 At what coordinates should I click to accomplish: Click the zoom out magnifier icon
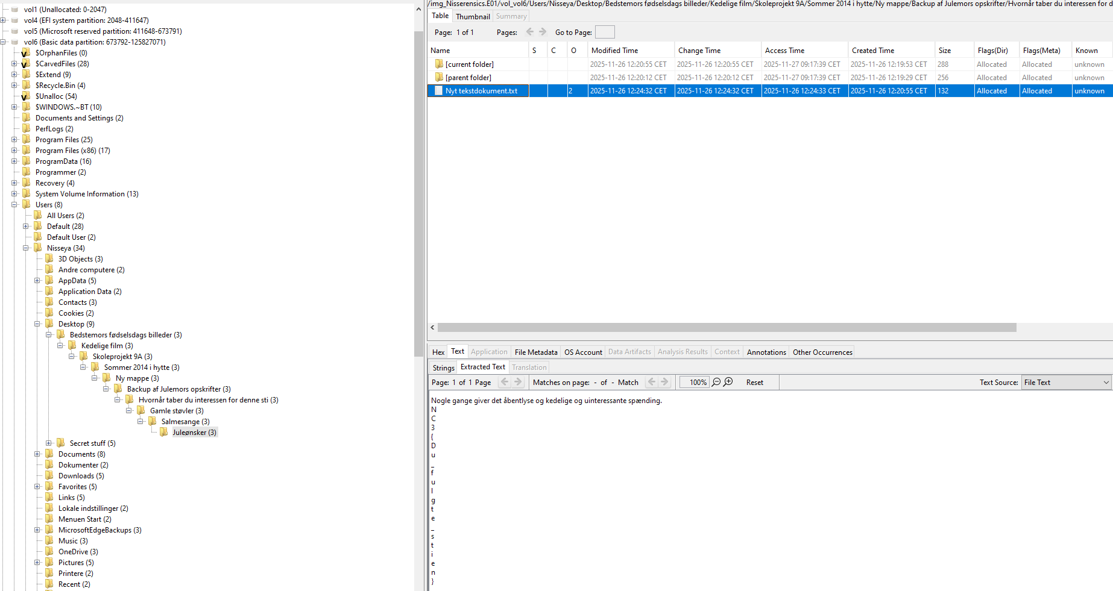click(x=716, y=383)
